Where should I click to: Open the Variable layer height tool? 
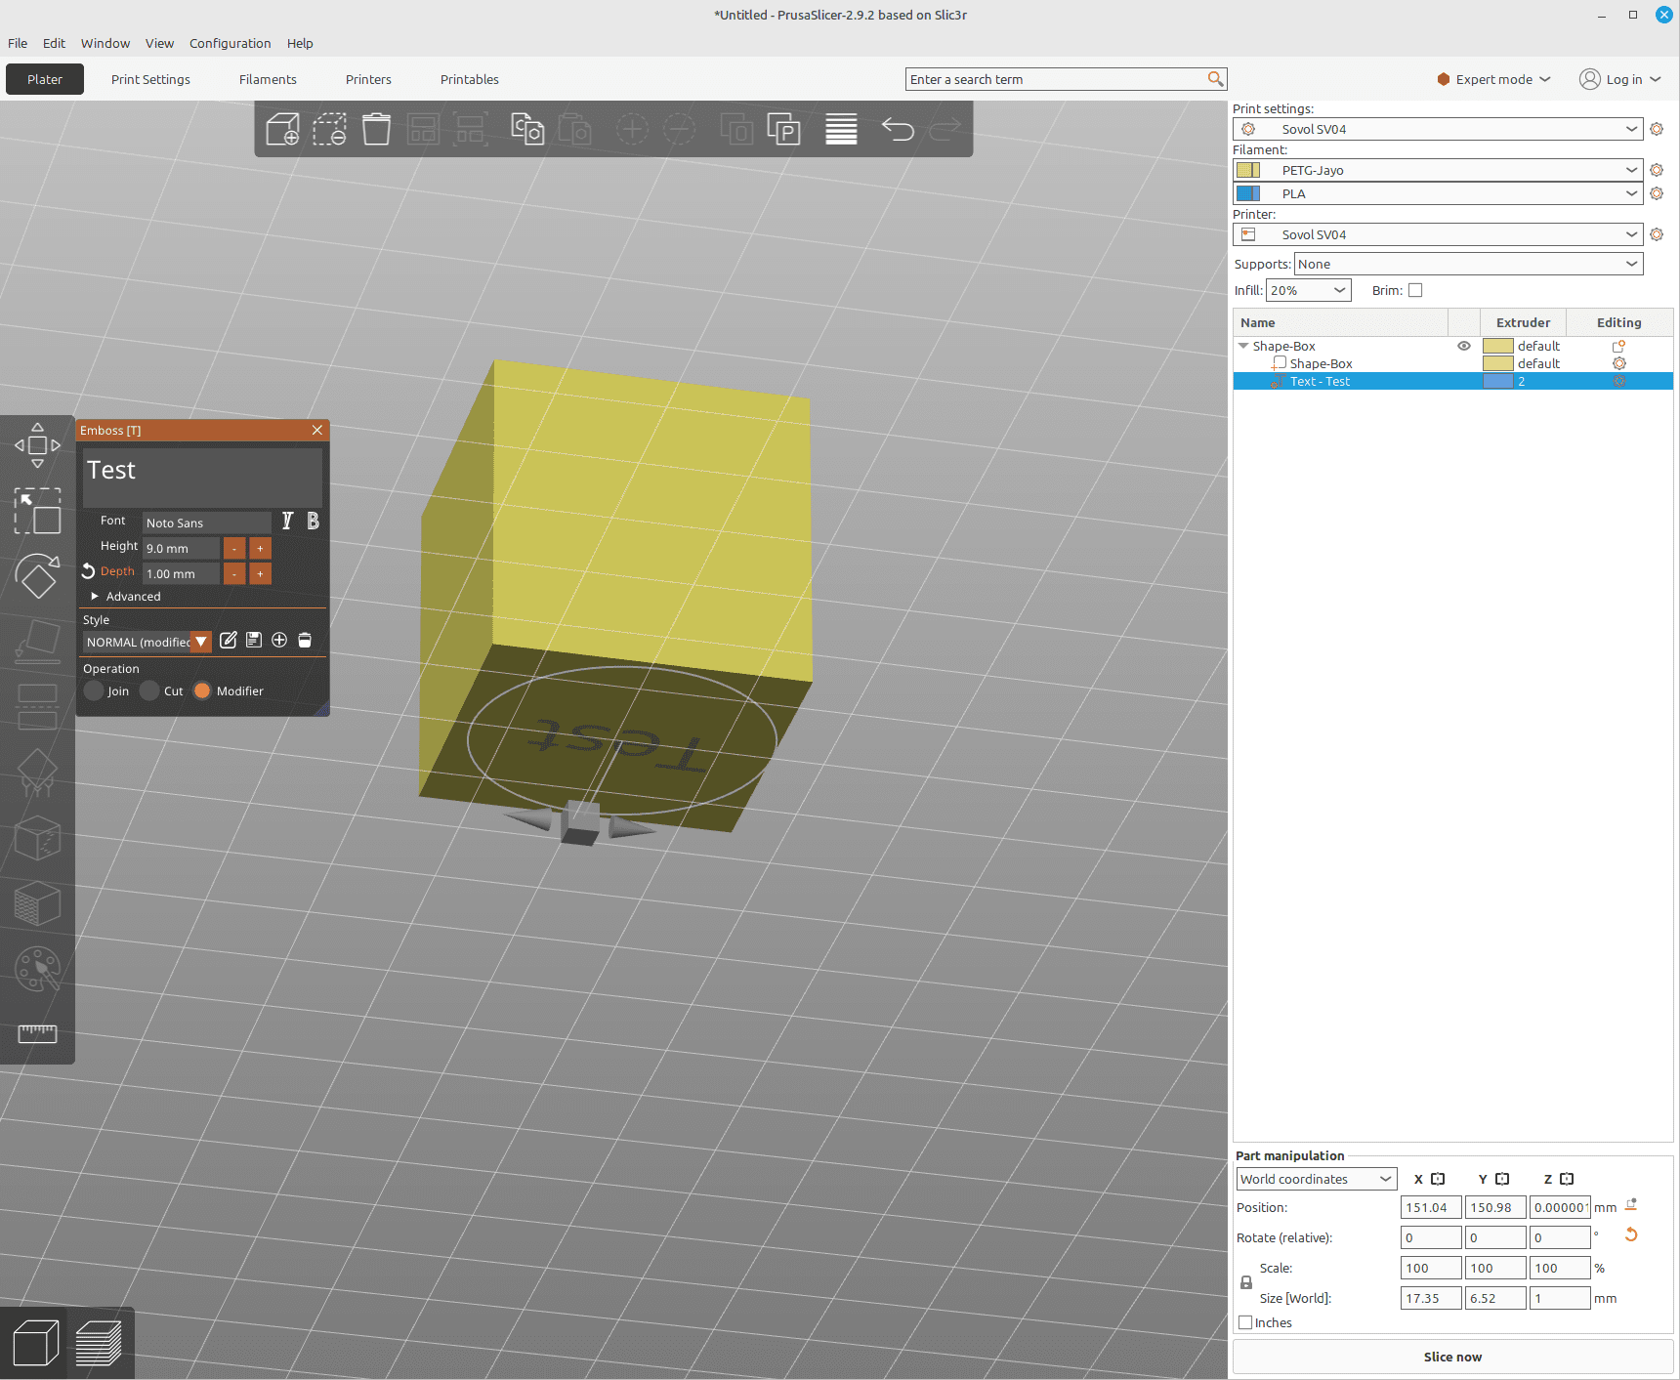pos(841,129)
